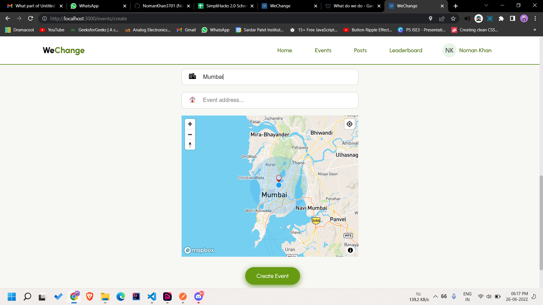
Task: Click the geolocate target icon on map
Action: [x=350, y=124]
